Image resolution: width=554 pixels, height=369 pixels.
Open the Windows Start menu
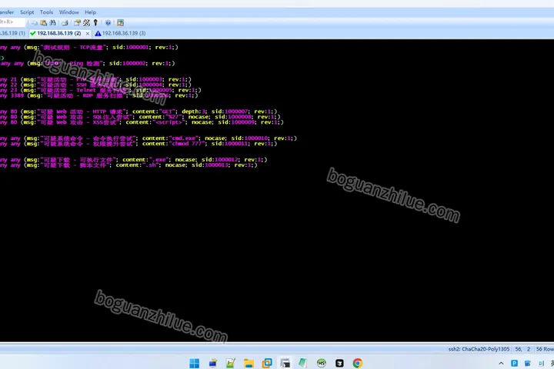point(195,363)
